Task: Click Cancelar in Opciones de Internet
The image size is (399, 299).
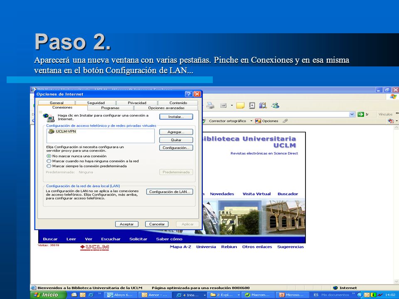Action: (157, 224)
